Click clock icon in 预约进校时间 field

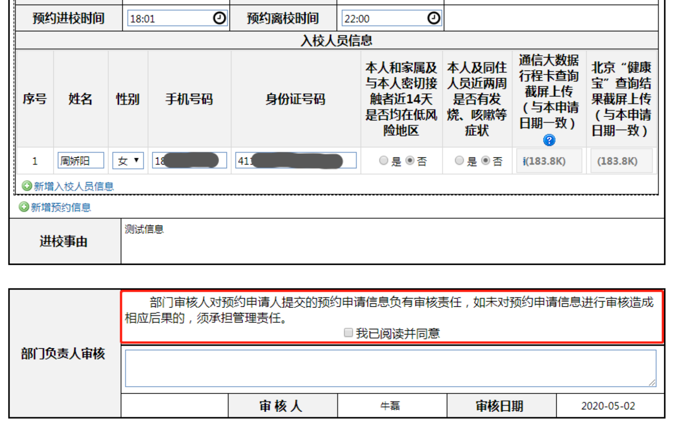click(219, 18)
